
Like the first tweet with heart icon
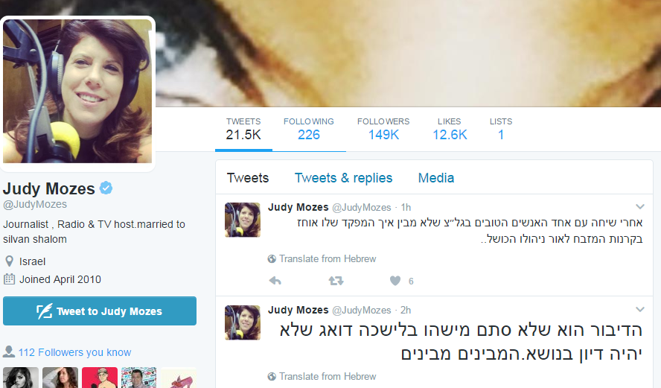(395, 281)
